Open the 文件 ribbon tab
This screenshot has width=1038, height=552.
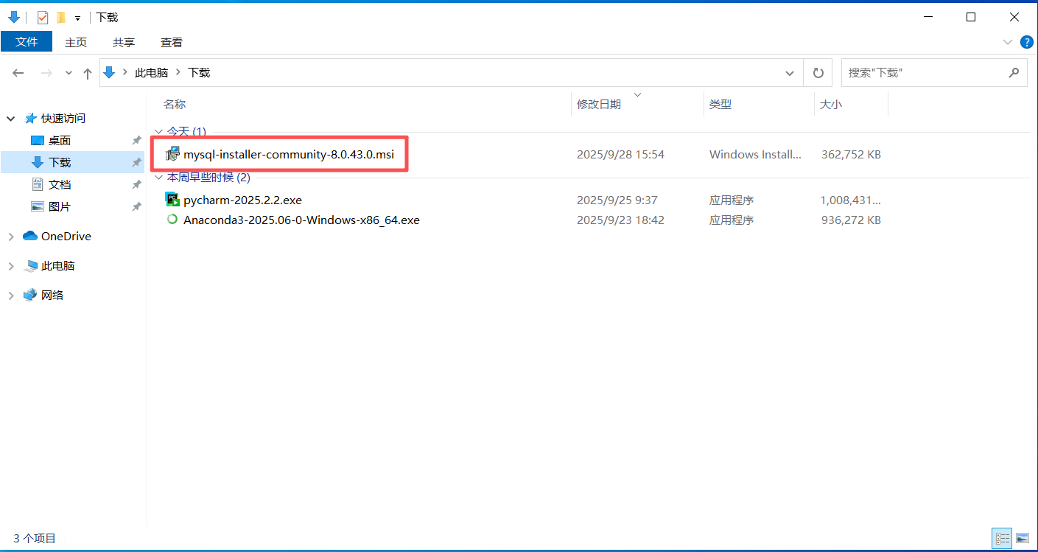pyautogui.click(x=27, y=42)
